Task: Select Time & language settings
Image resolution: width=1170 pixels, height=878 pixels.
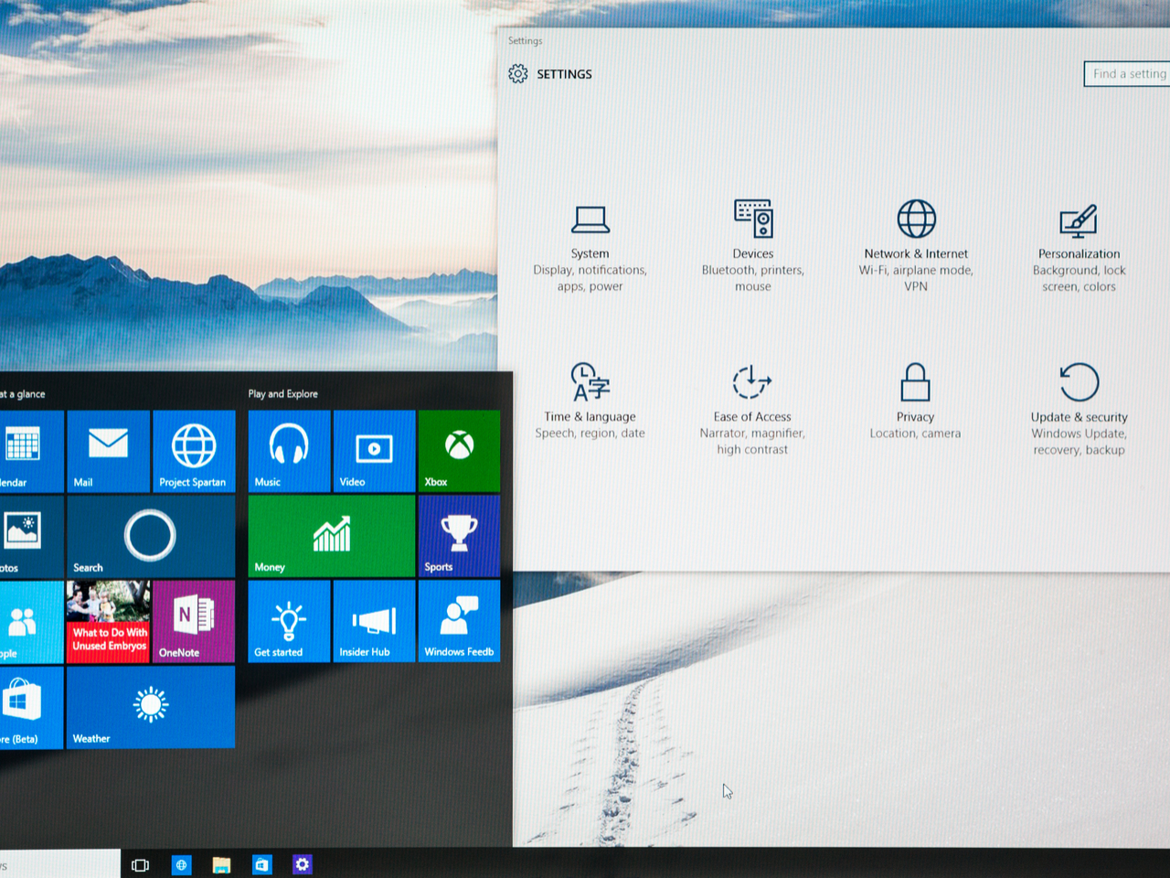Action: tap(590, 401)
